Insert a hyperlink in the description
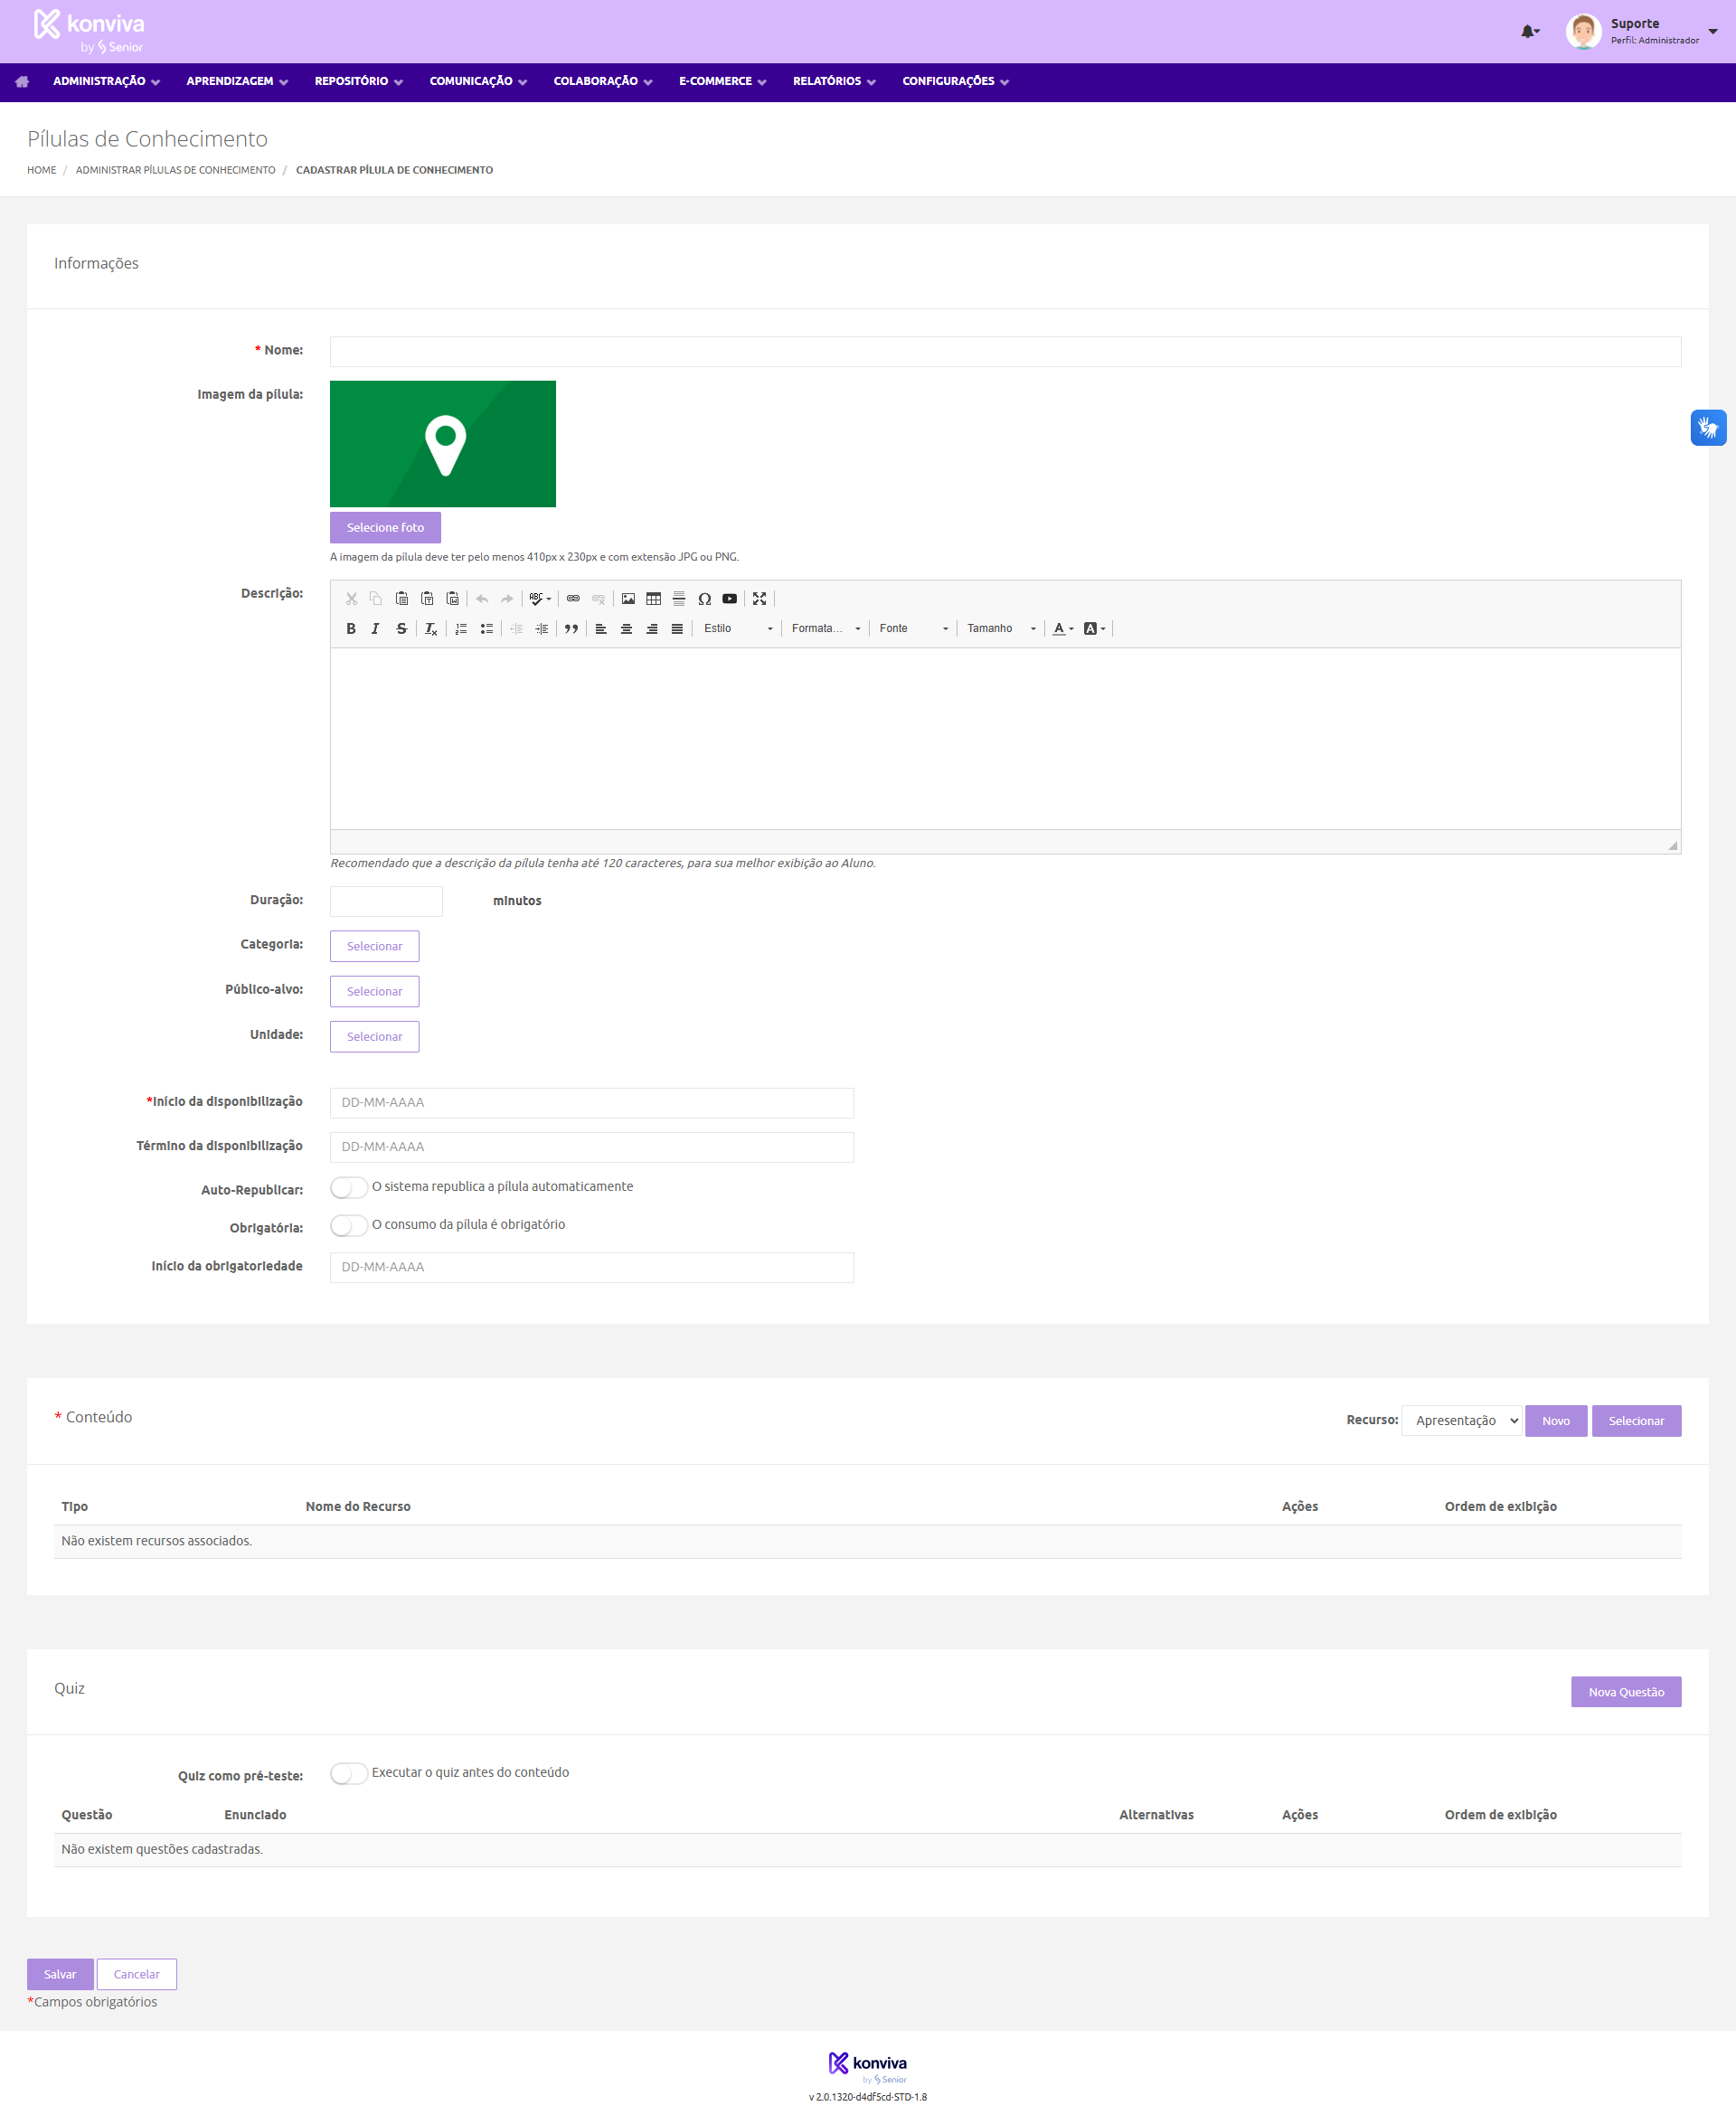Screen dimensions: 1736x2115 (x=573, y=599)
